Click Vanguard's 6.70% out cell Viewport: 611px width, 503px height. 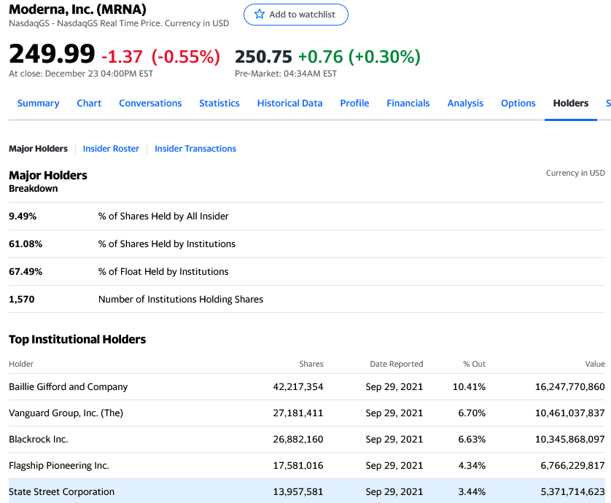click(472, 413)
